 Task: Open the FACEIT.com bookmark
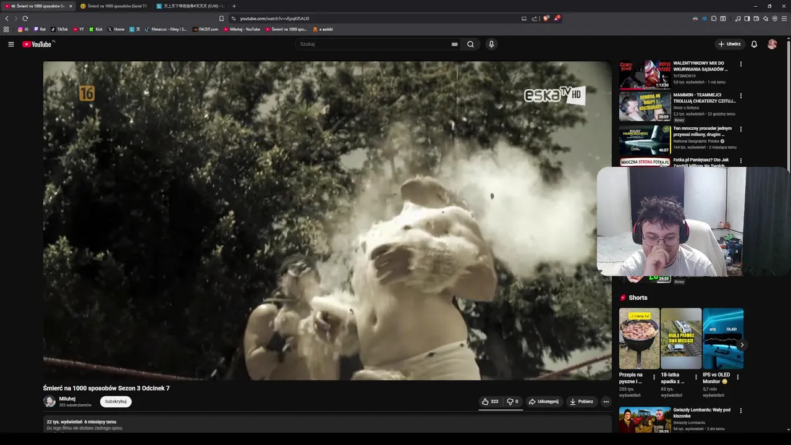tap(206, 29)
